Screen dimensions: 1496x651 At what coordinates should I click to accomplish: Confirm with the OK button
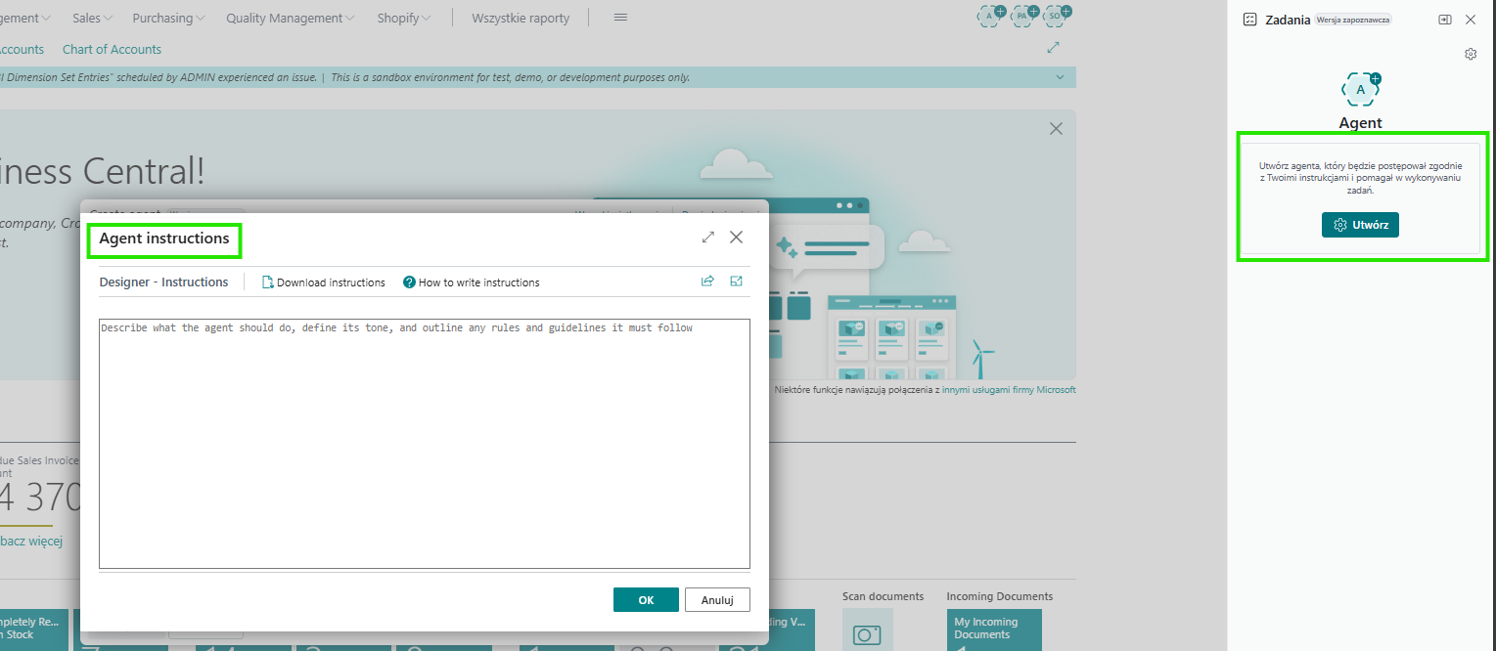pos(646,600)
